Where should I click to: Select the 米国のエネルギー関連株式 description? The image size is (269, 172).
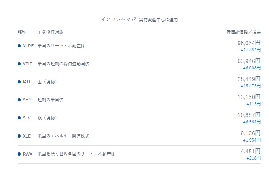point(63,136)
